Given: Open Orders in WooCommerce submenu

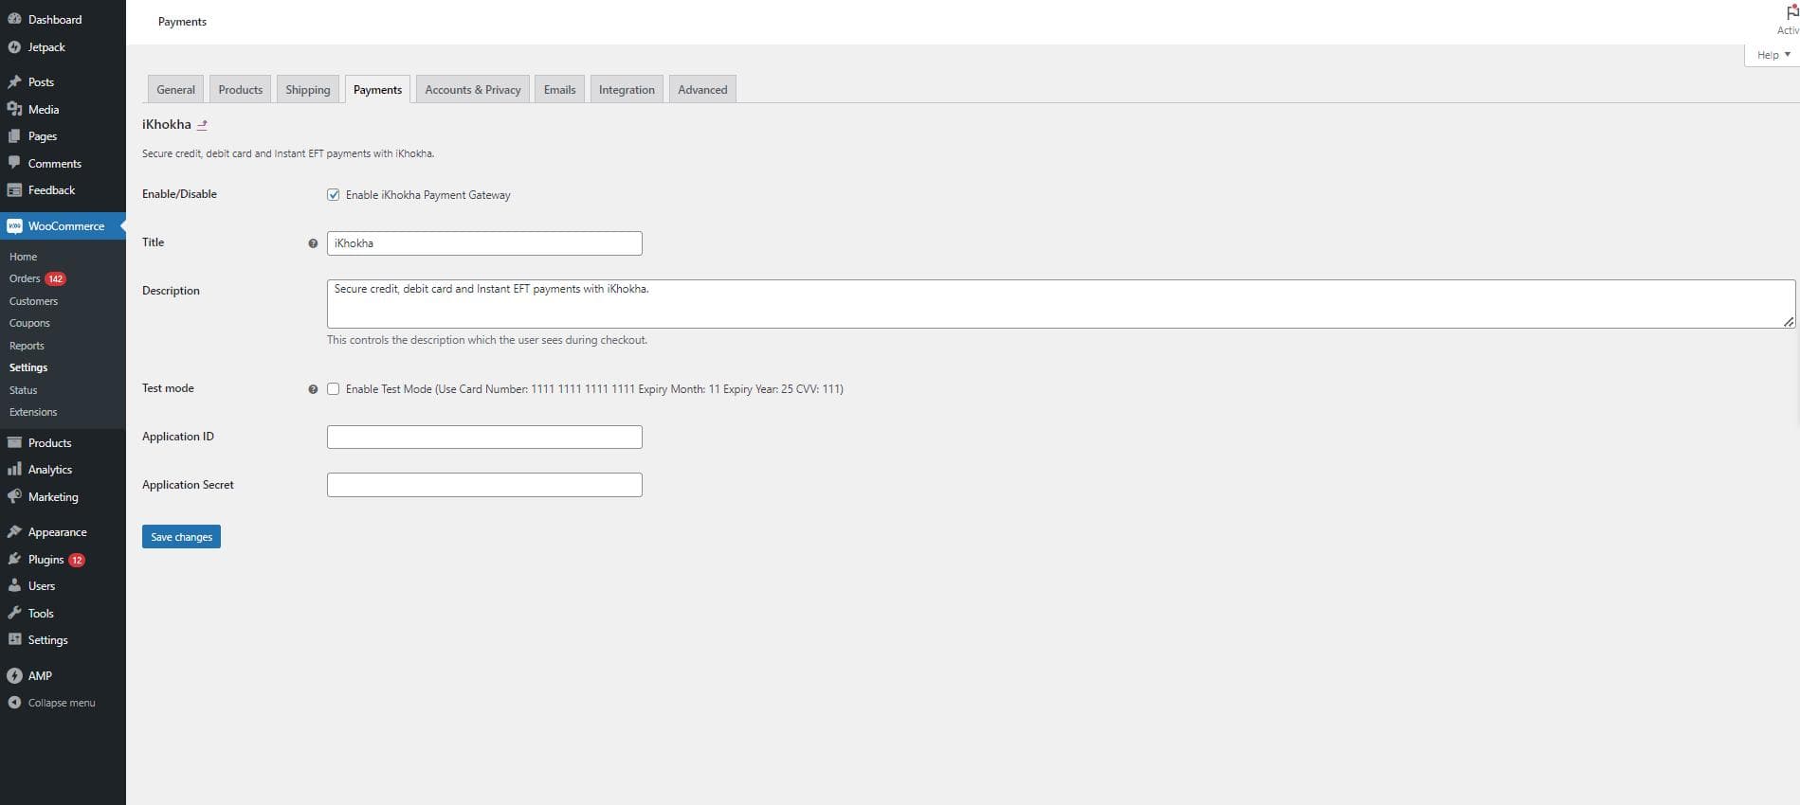Looking at the screenshot, I should [25, 278].
